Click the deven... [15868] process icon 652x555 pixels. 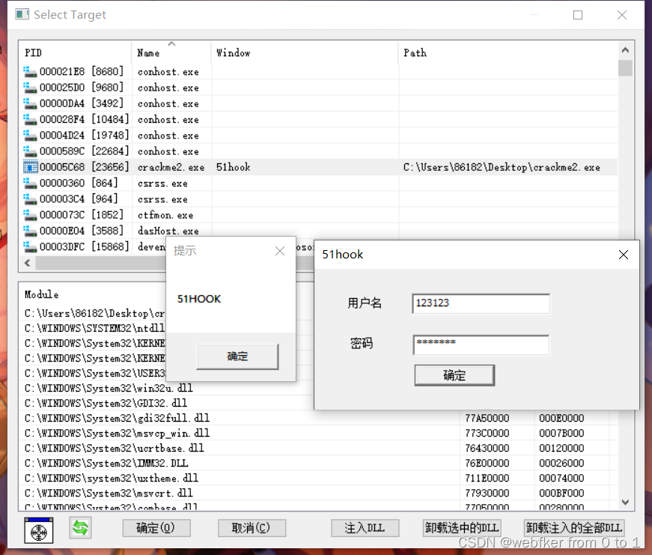(x=28, y=246)
